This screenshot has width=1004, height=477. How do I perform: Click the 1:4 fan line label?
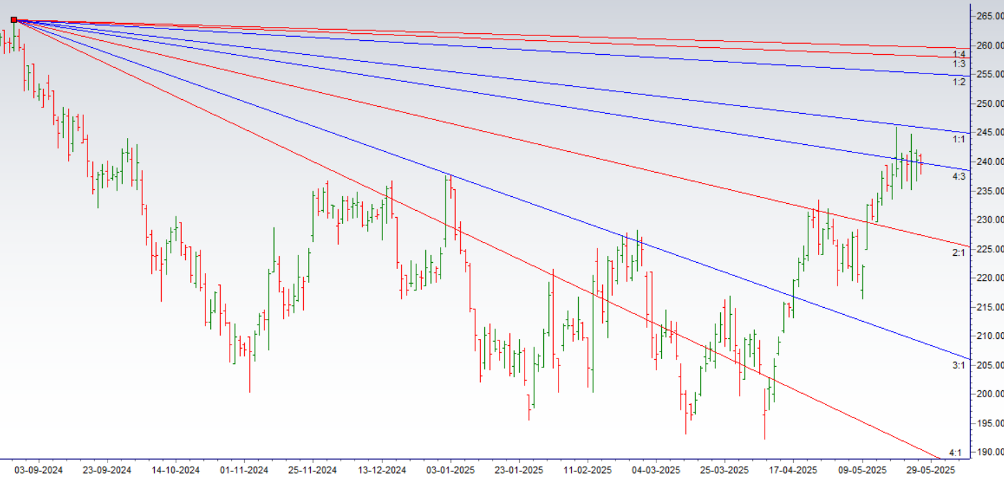pyautogui.click(x=959, y=54)
